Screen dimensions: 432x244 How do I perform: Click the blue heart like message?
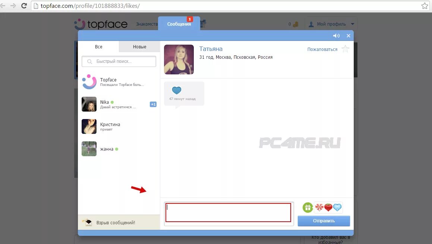coord(177,90)
